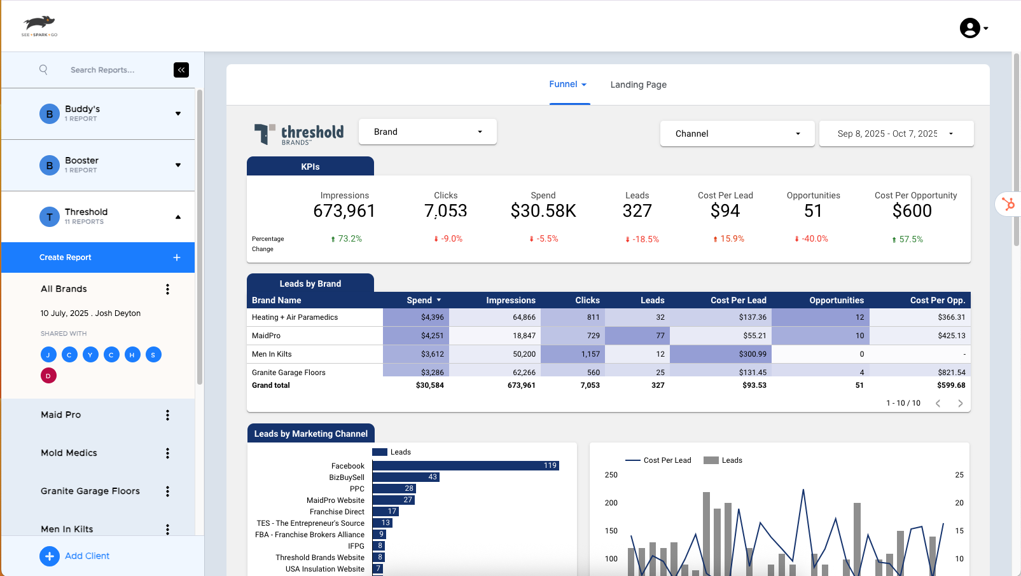Open the Granite Garage Floors options menu
Screen dimensions: 1021x576
coord(167,491)
